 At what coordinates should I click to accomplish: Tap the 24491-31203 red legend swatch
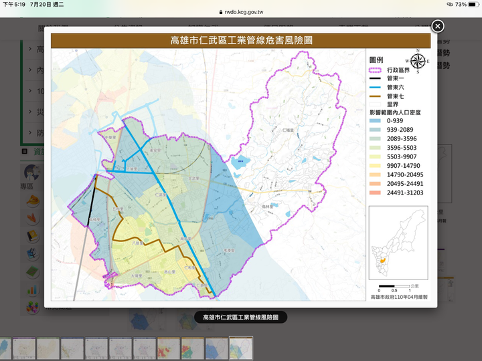(375, 193)
